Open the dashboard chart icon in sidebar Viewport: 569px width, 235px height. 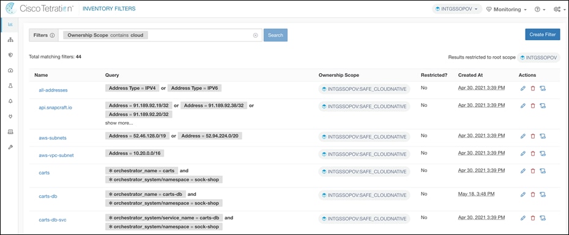[10, 24]
